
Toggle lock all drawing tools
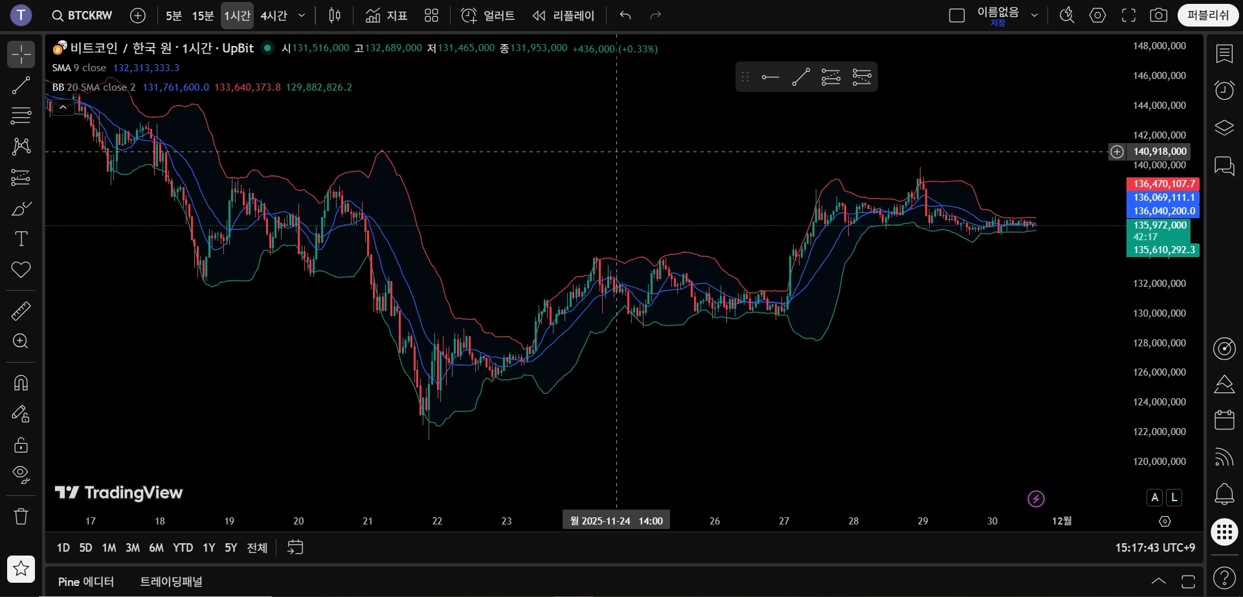click(21, 445)
